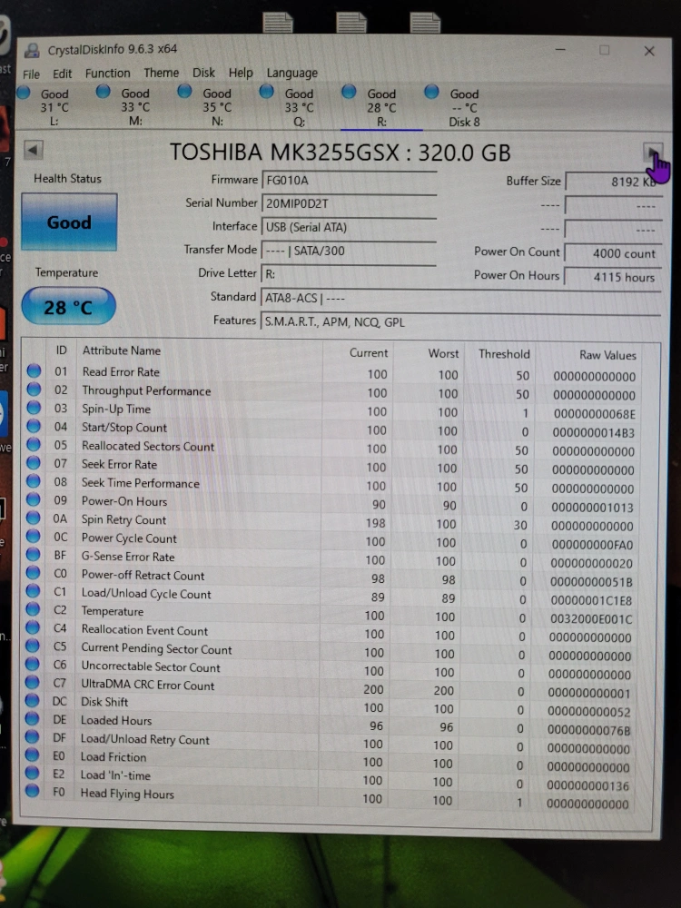The image size is (681, 908).
Task: Go to next disk arrow button
Action: pyautogui.click(x=653, y=153)
